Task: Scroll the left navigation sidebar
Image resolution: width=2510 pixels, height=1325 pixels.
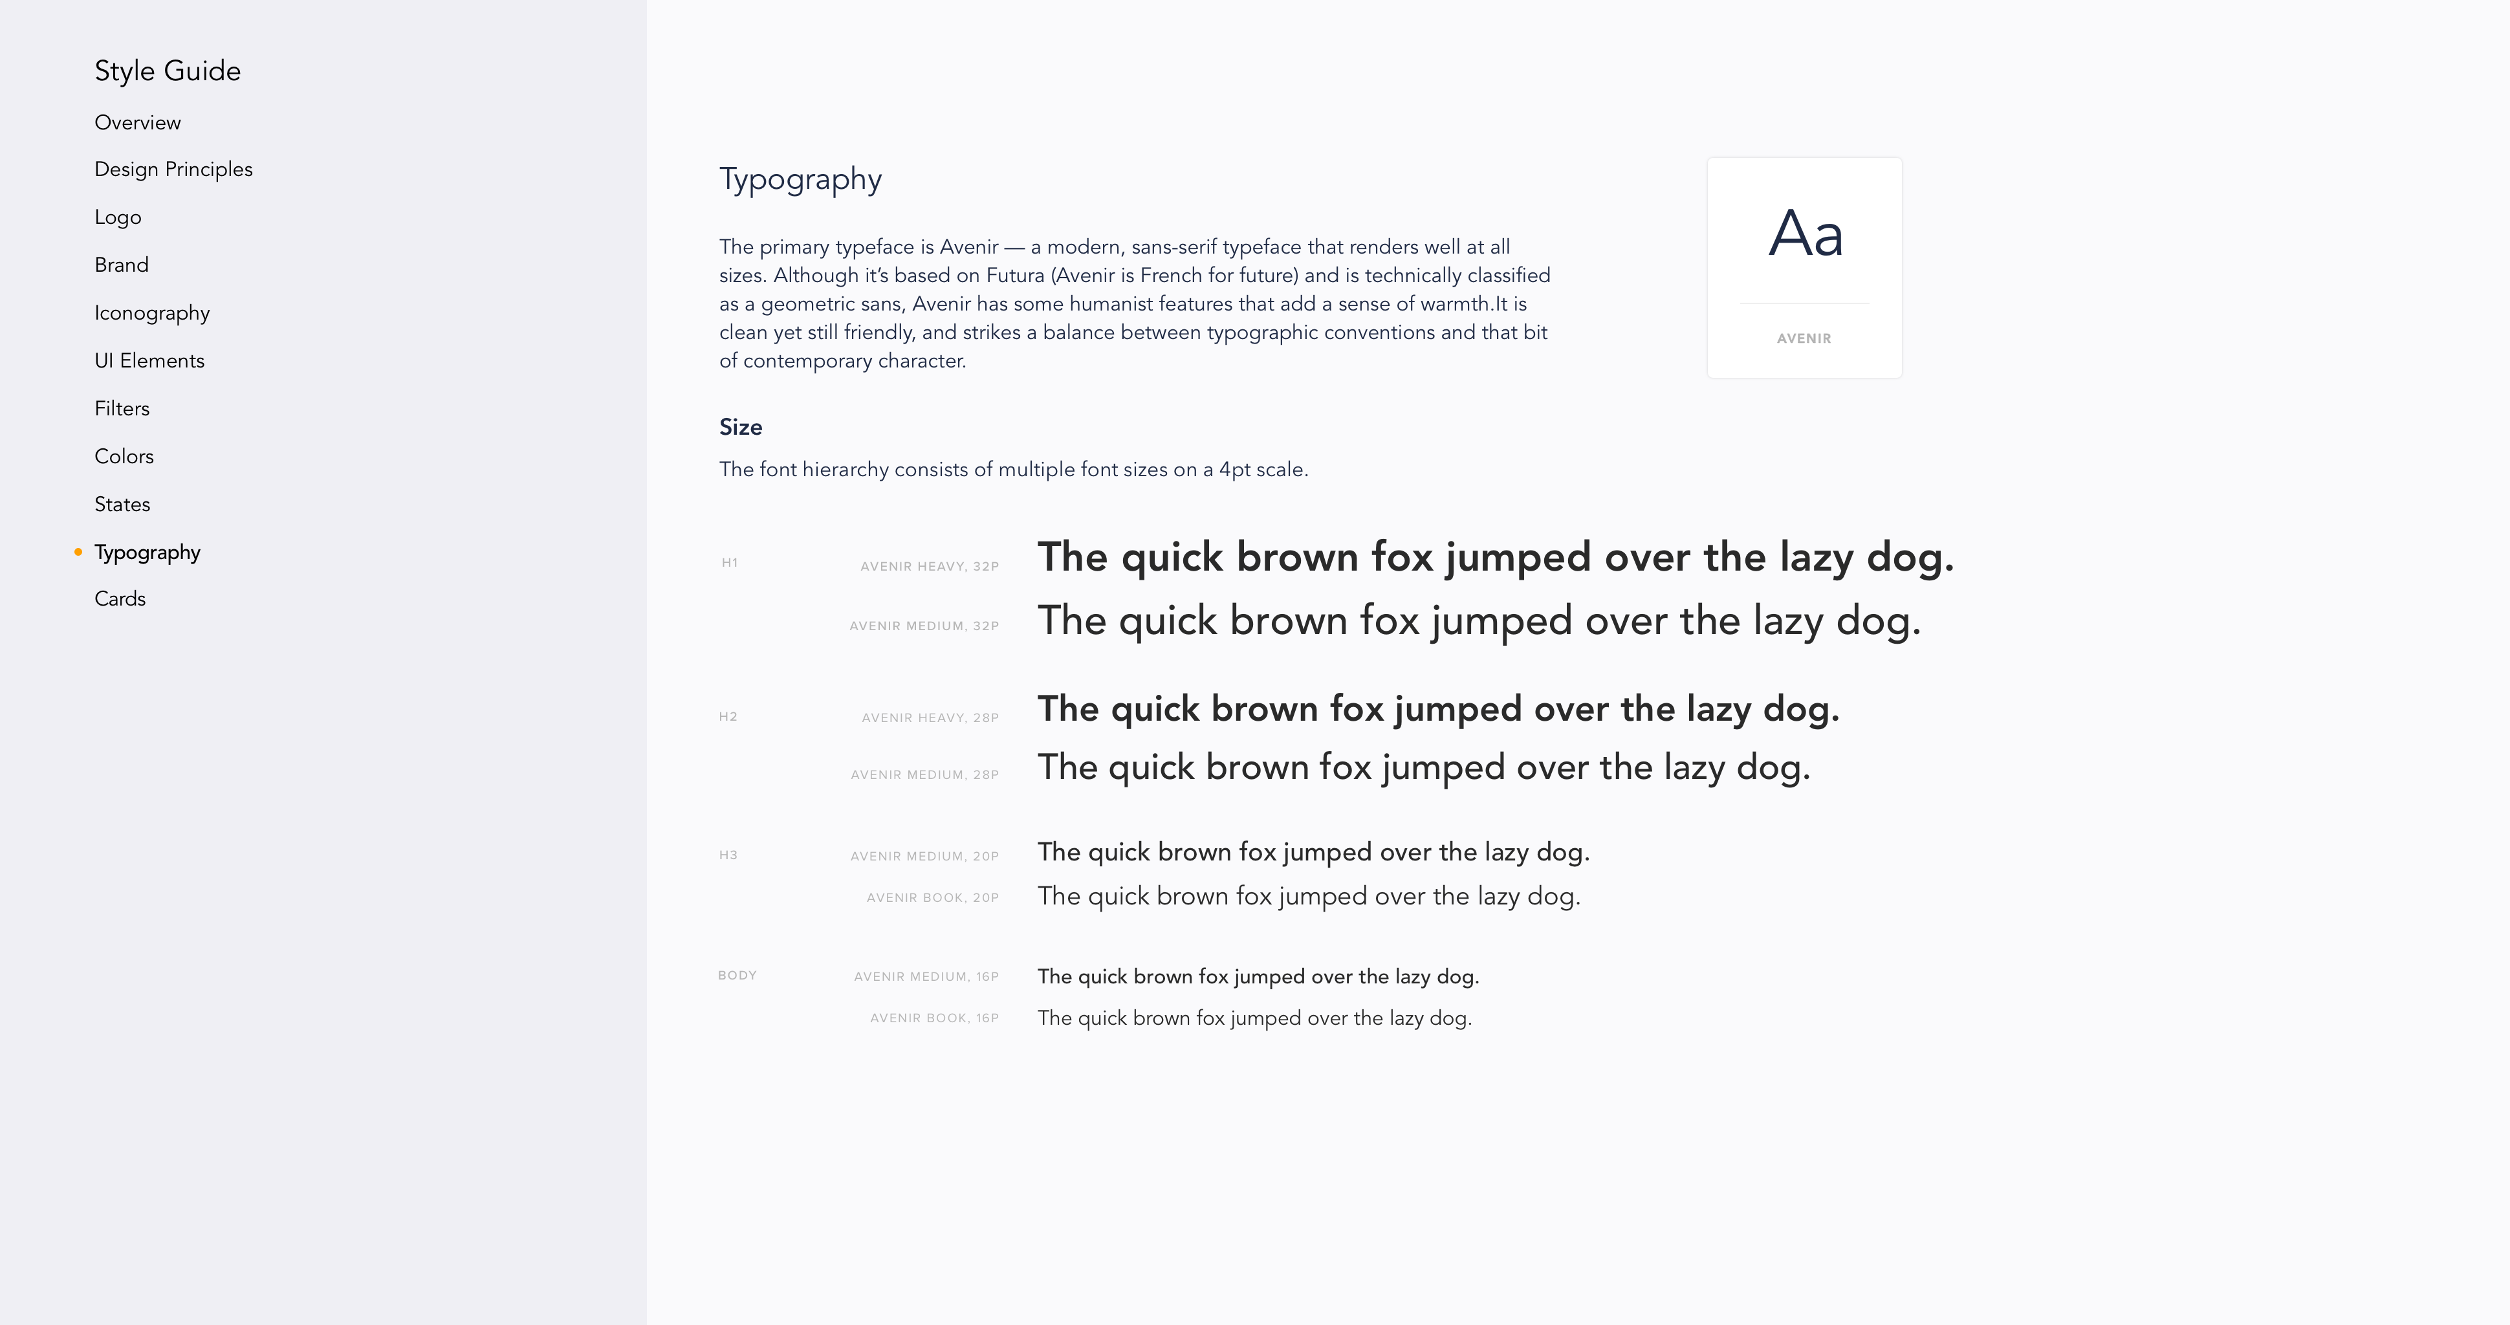Action: point(323,662)
